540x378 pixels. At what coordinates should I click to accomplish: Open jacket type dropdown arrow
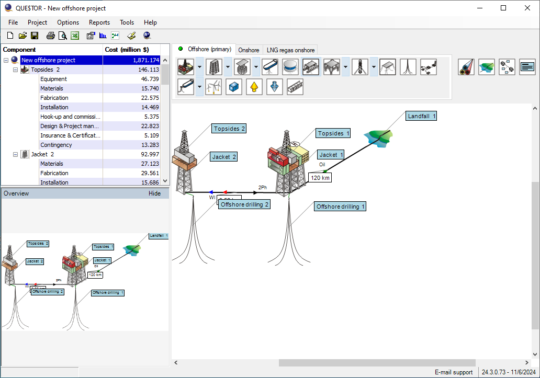pyautogui.click(x=228, y=67)
